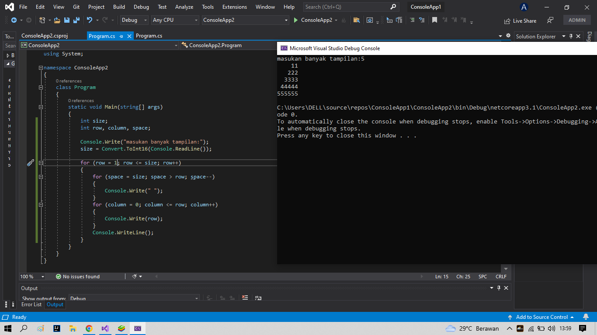597x335 pixels.
Task: Open the Debug menu
Action: (x=141, y=7)
